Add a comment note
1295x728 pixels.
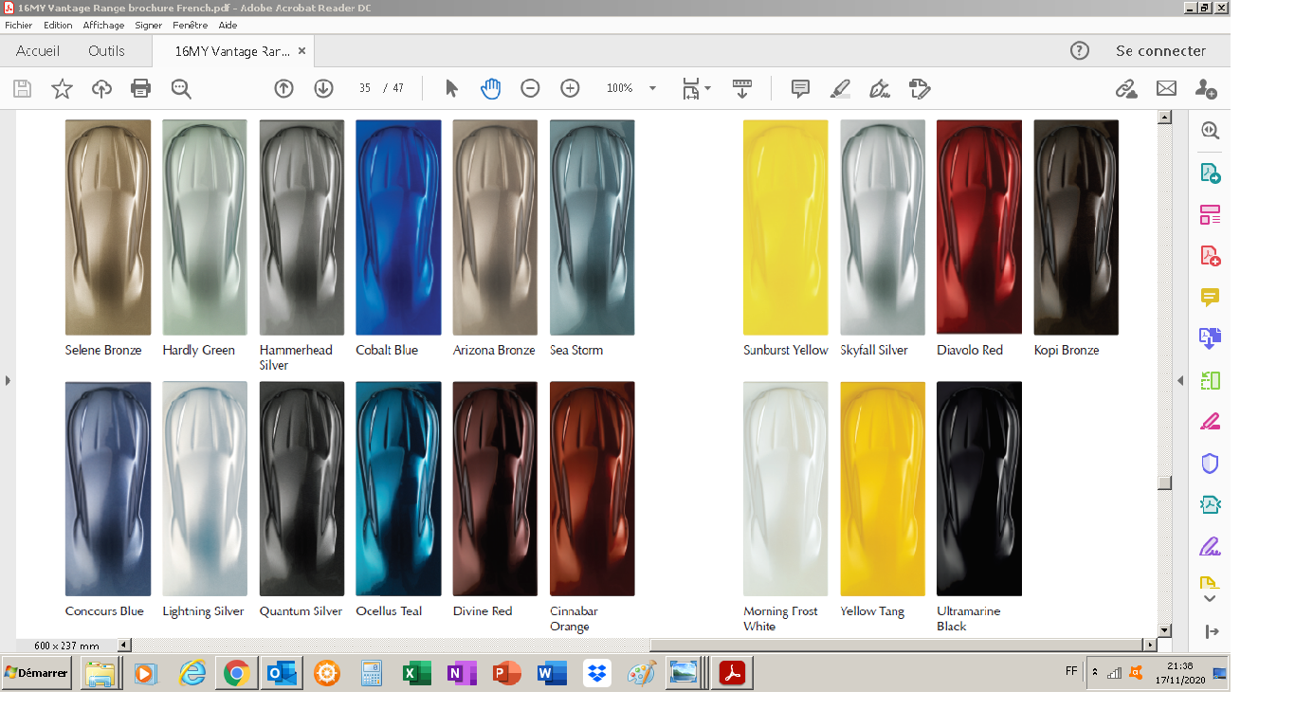click(800, 88)
